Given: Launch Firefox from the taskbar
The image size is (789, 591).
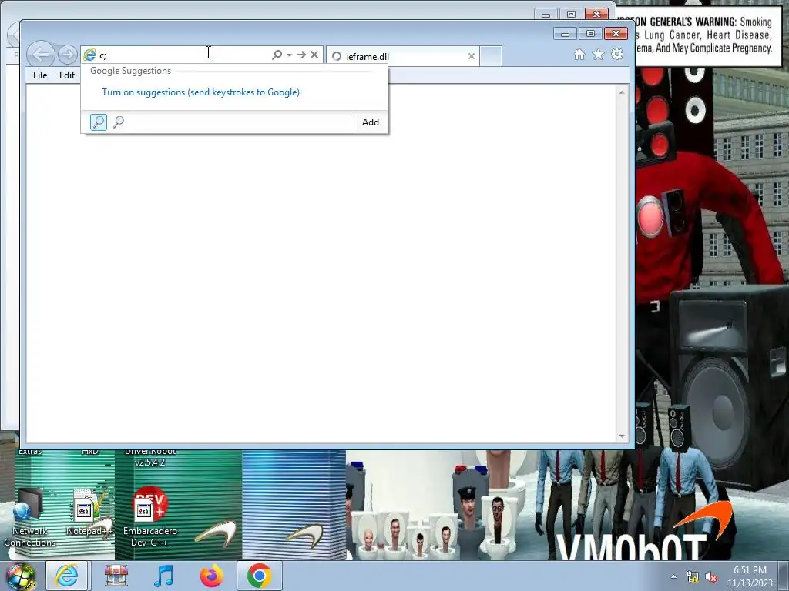Looking at the screenshot, I should click(211, 576).
